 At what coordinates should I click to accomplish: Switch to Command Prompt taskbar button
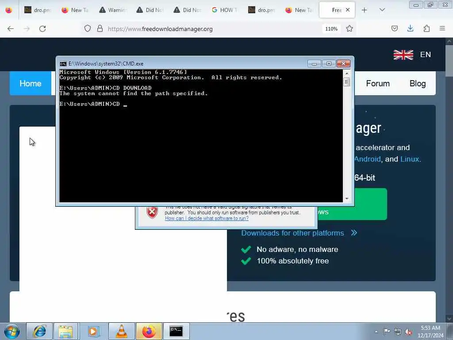pos(176,331)
